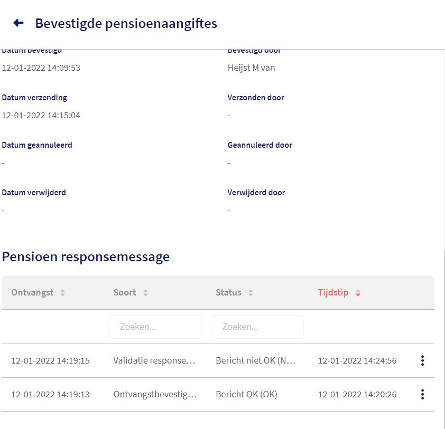Click the 12-01-2022 14:19:15 Ontvangst cell
The height and width of the screenshot is (429, 445).
coord(51,361)
